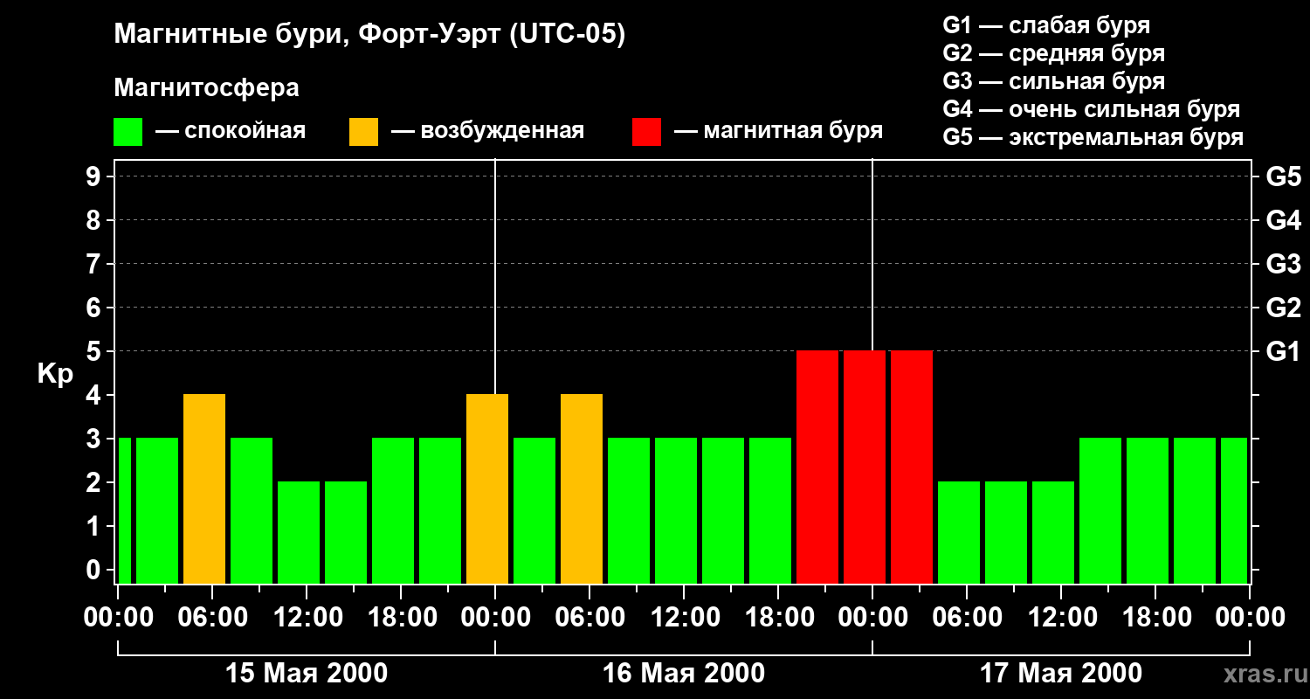
Task: Click 'G1 — слабая буря' legend entry
Action: click(x=1046, y=25)
